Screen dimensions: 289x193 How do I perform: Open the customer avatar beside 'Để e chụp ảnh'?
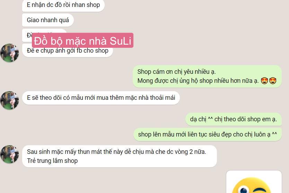pos(10,53)
